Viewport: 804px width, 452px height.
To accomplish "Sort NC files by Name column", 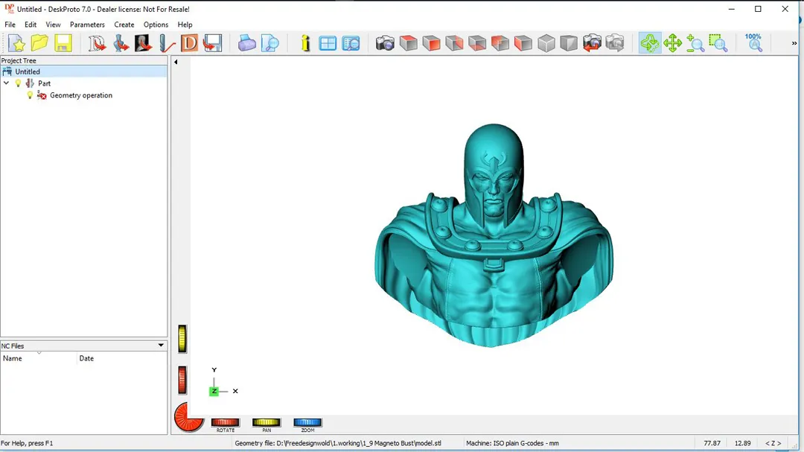I will [39, 359].
